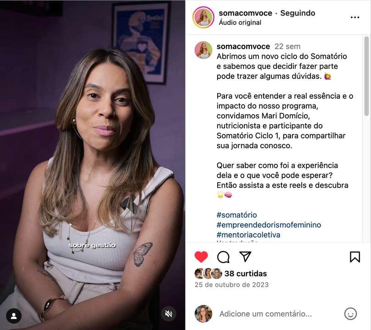Unlike the post via the red heart icon
This screenshot has height=330, width=371.
tap(201, 257)
